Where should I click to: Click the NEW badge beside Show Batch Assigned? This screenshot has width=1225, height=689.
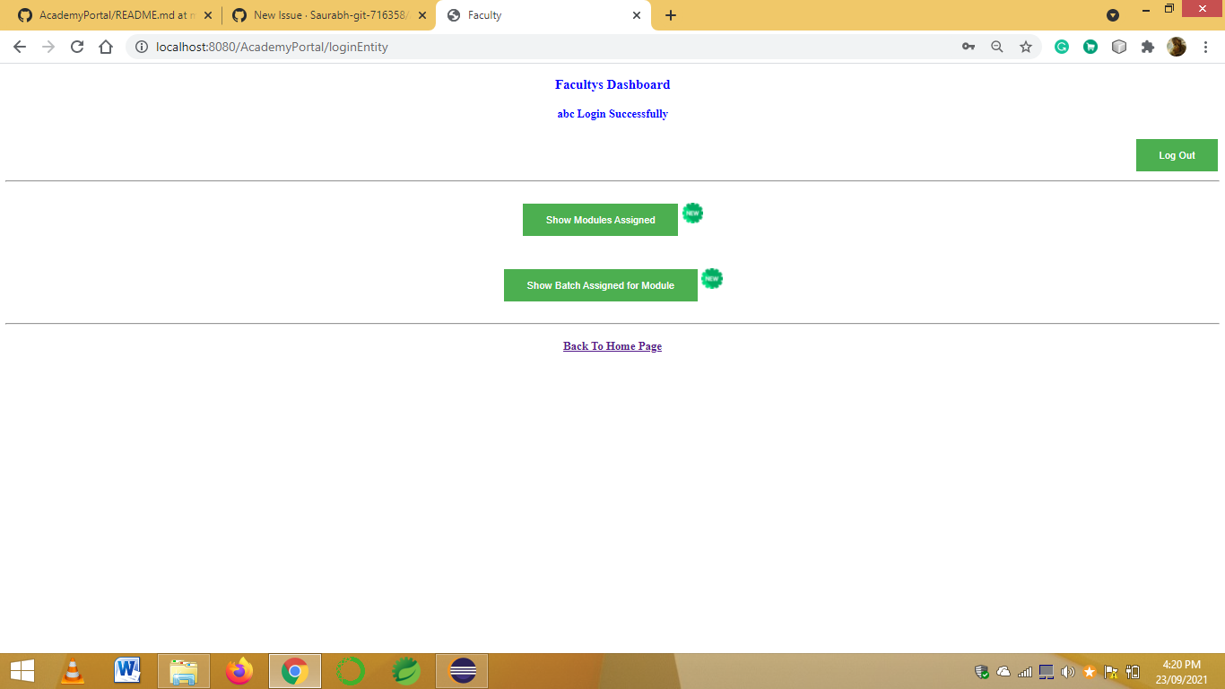pos(712,278)
